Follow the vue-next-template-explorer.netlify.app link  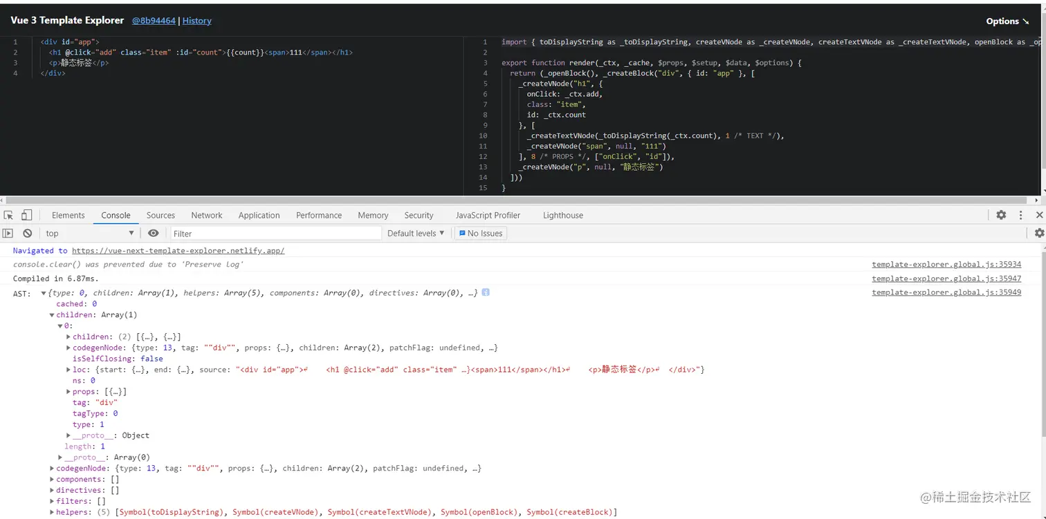click(178, 251)
